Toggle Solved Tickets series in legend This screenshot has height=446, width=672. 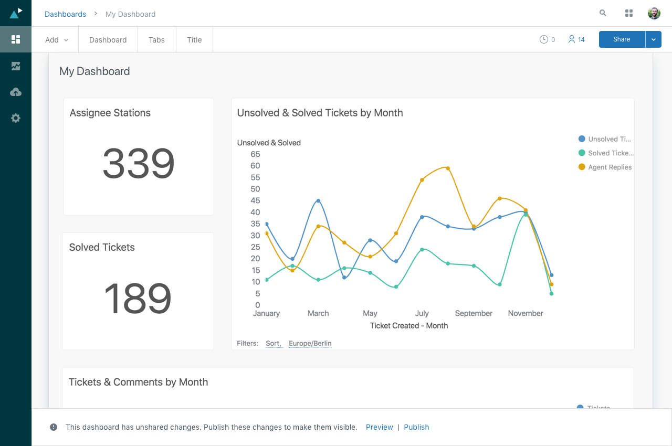click(605, 153)
